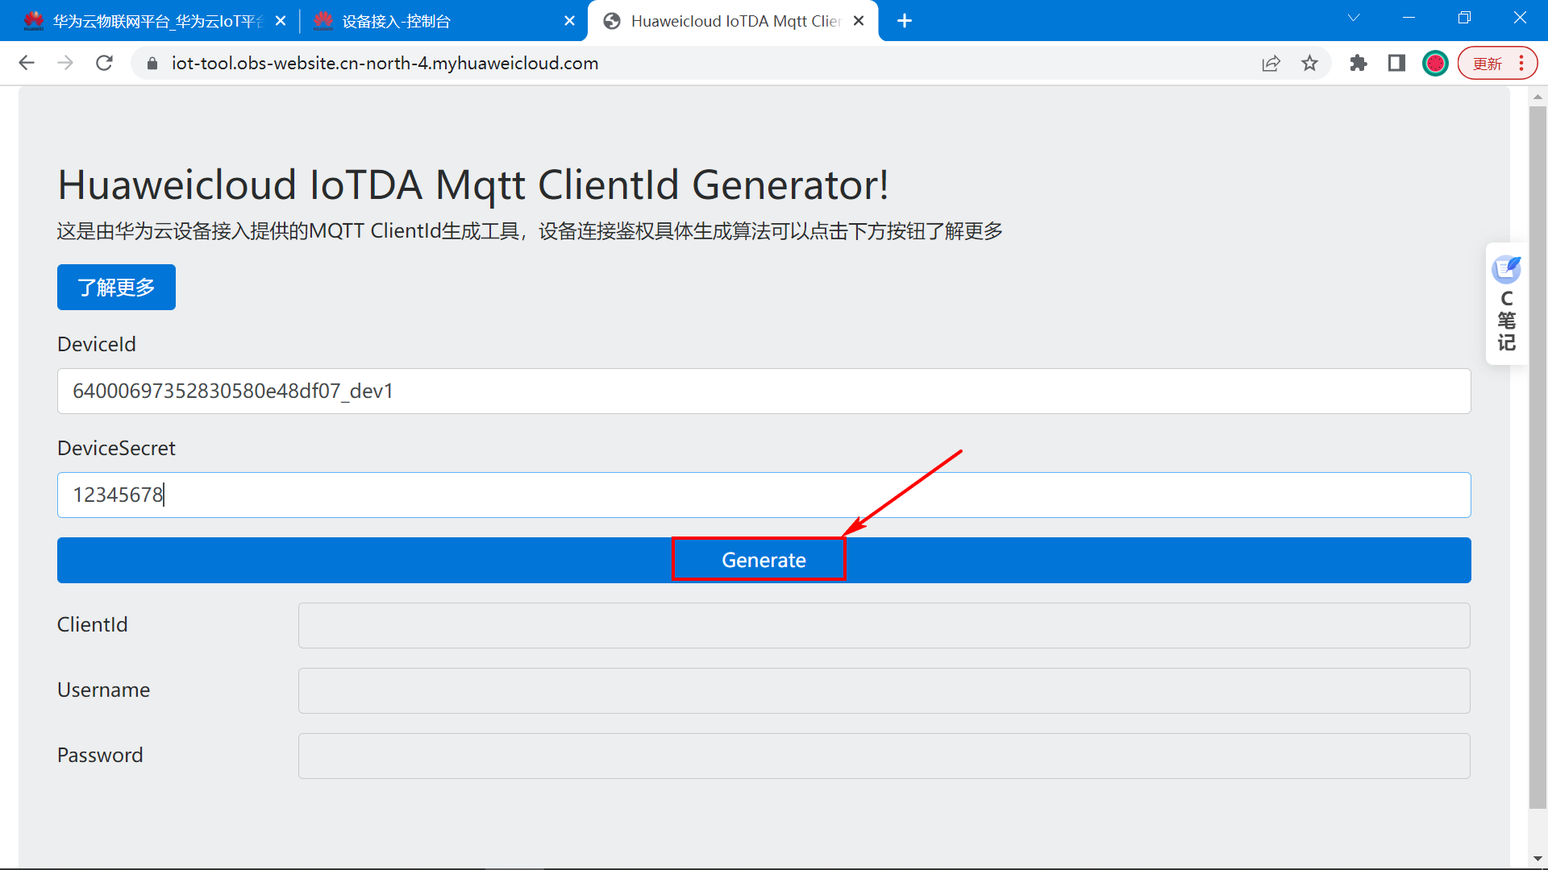This screenshot has width=1548, height=870.
Task: Open the tab search dropdown chevron
Action: coord(1354,18)
